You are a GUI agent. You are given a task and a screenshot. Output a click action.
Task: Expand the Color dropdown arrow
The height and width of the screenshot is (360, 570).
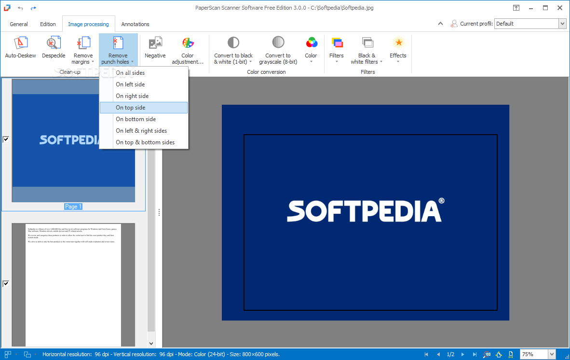(x=311, y=62)
